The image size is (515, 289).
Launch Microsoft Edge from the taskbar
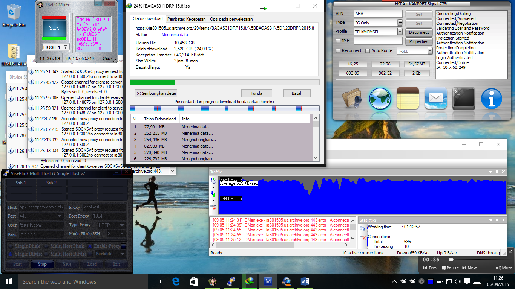coord(176,281)
